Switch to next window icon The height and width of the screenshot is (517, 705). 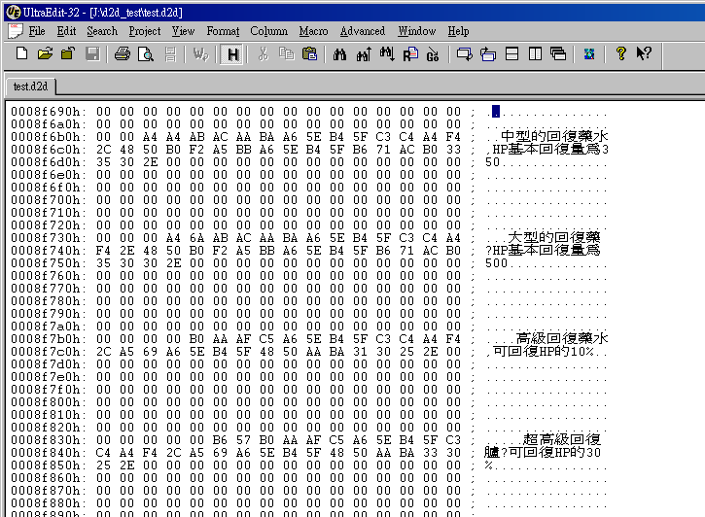[x=465, y=53]
